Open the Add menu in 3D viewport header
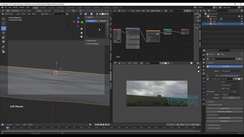Screen dimensions: 244x137 [29, 14]
